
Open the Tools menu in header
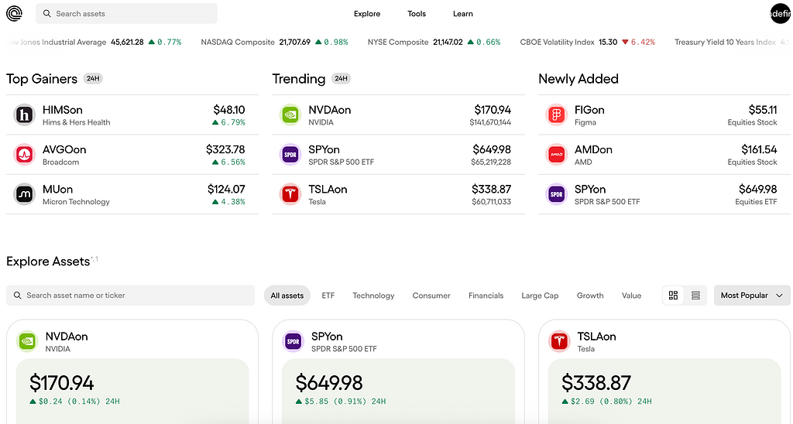point(417,14)
